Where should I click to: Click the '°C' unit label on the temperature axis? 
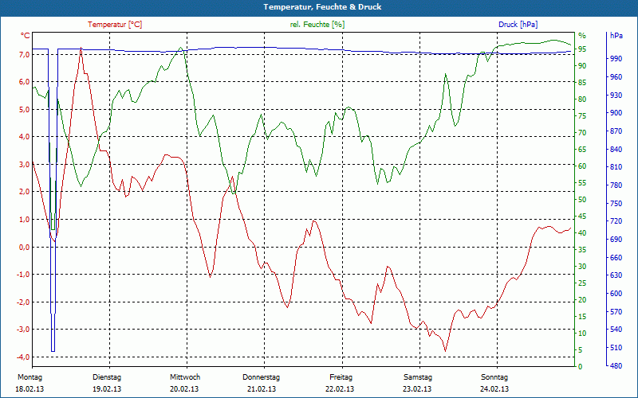click(26, 36)
